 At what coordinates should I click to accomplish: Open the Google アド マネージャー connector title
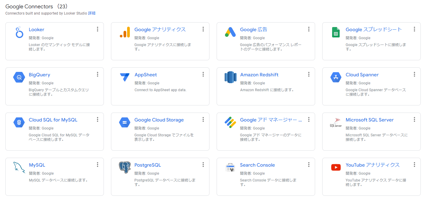click(x=271, y=120)
